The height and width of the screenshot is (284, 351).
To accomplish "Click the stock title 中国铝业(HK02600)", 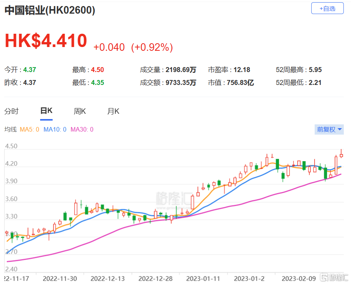I will [x=50, y=10].
